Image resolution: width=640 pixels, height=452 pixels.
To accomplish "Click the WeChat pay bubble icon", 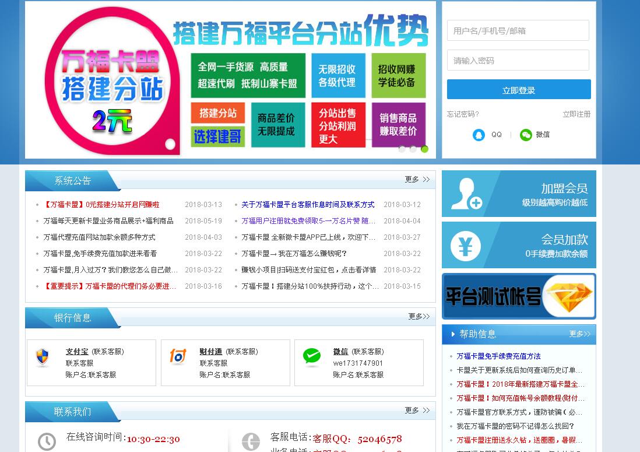I will 312,356.
